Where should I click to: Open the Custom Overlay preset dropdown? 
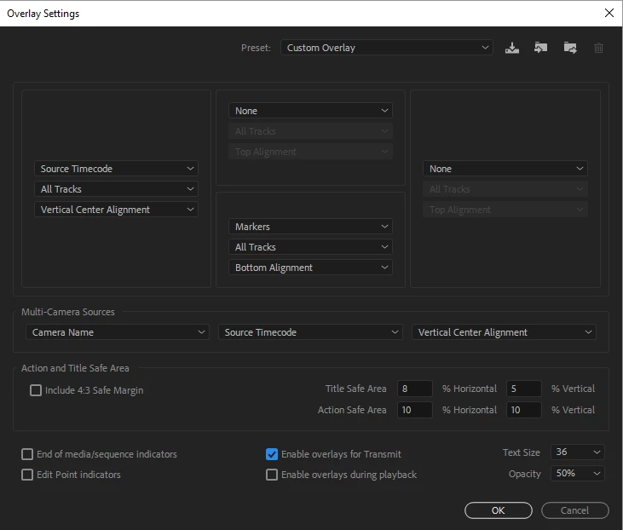point(387,48)
